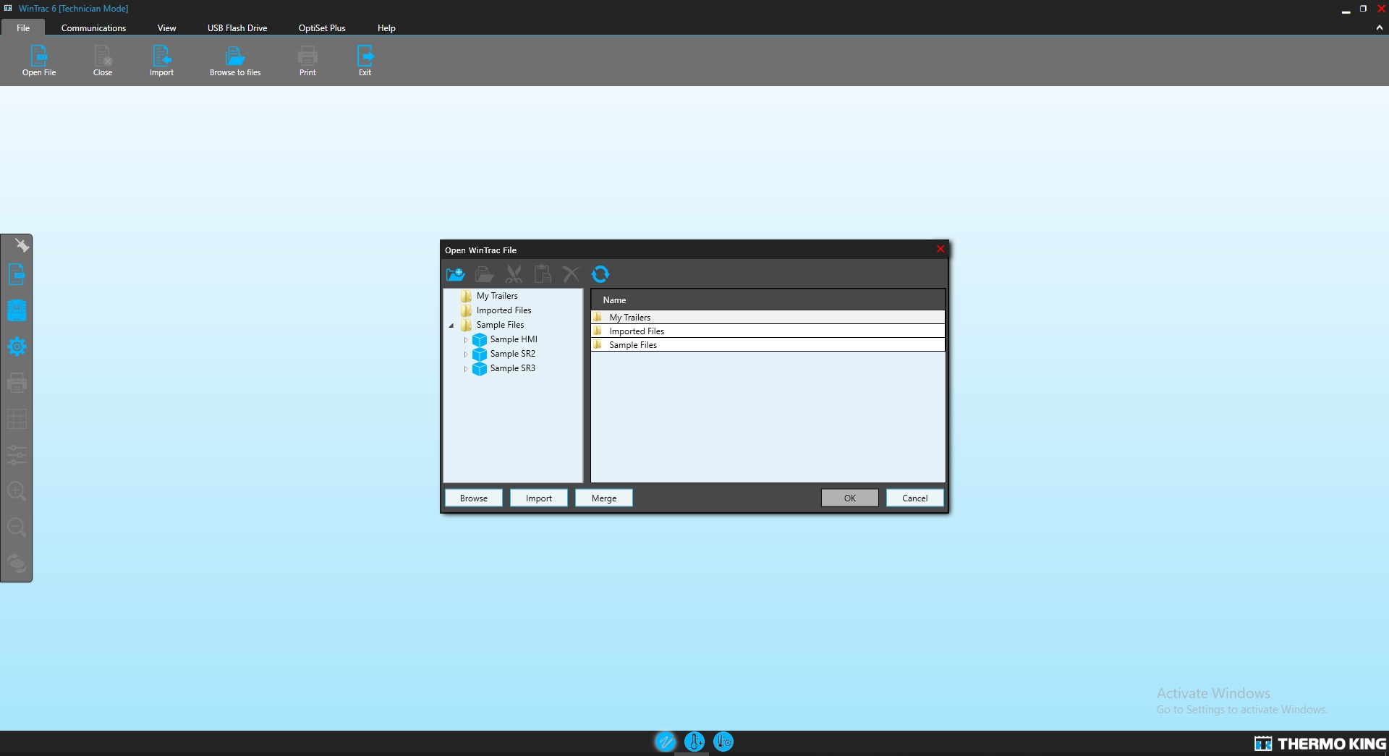Confirm with the OK button
Viewport: 1389px width, 756px height.
click(x=850, y=498)
